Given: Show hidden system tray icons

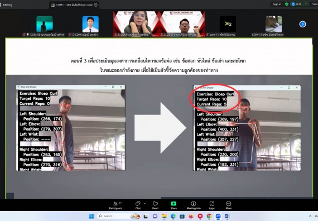Looking at the screenshot, I should coord(310,216).
